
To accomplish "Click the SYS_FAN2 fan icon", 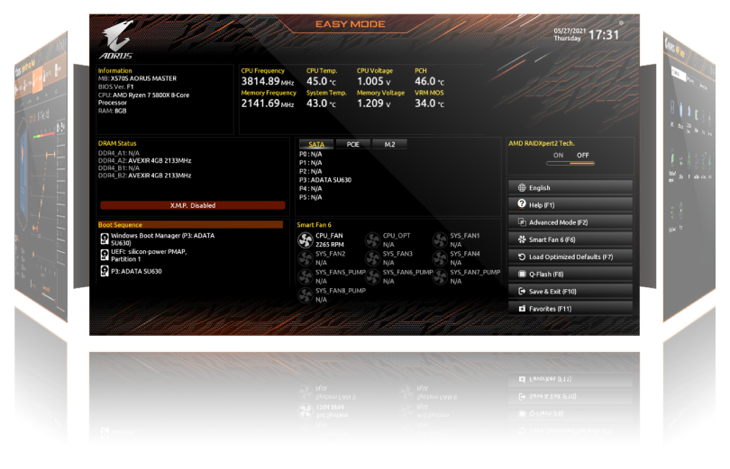I will pyautogui.click(x=306, y=258).
